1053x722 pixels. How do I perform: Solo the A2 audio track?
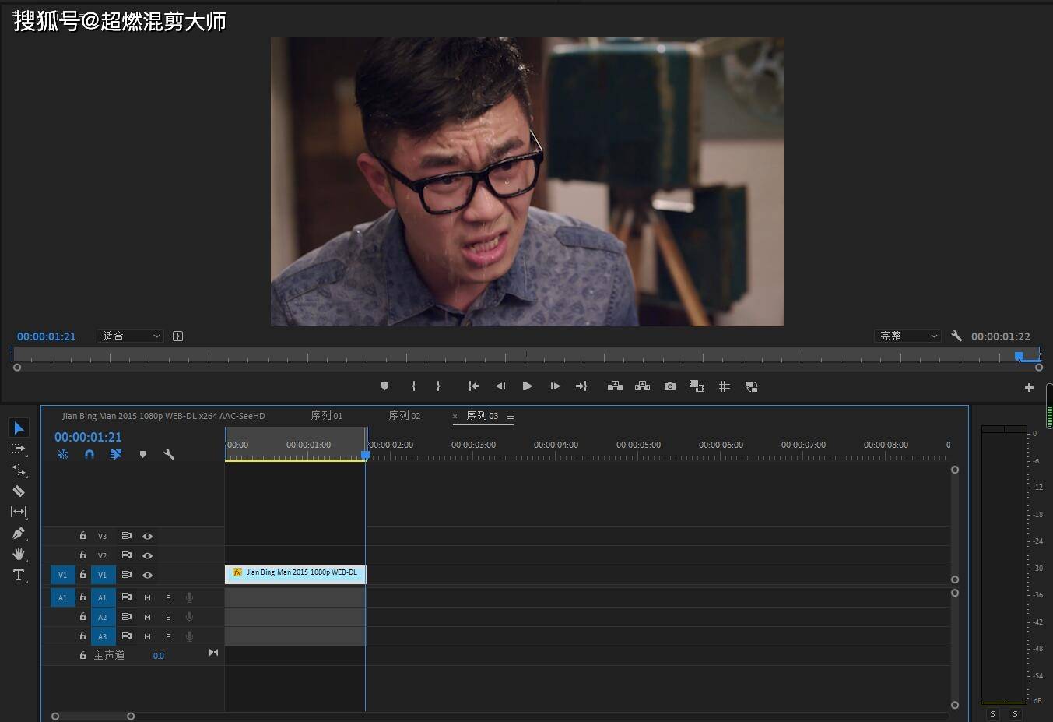168,617
